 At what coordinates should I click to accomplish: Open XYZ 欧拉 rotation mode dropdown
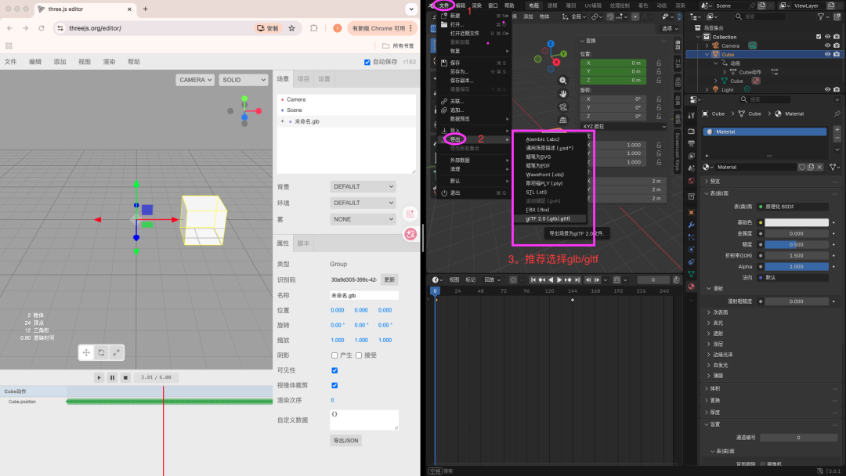(624, 127)
